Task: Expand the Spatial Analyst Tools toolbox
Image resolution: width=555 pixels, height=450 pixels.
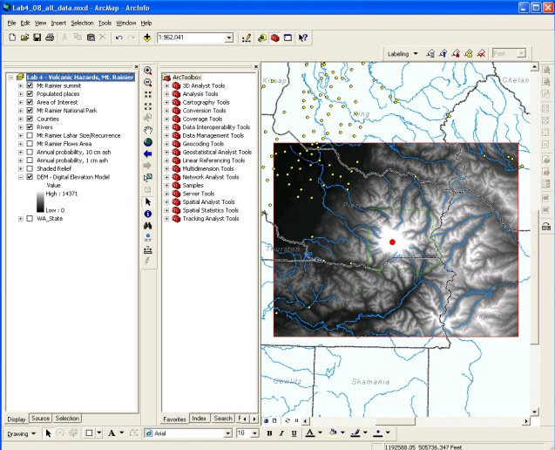Action: tap(166, 202)
